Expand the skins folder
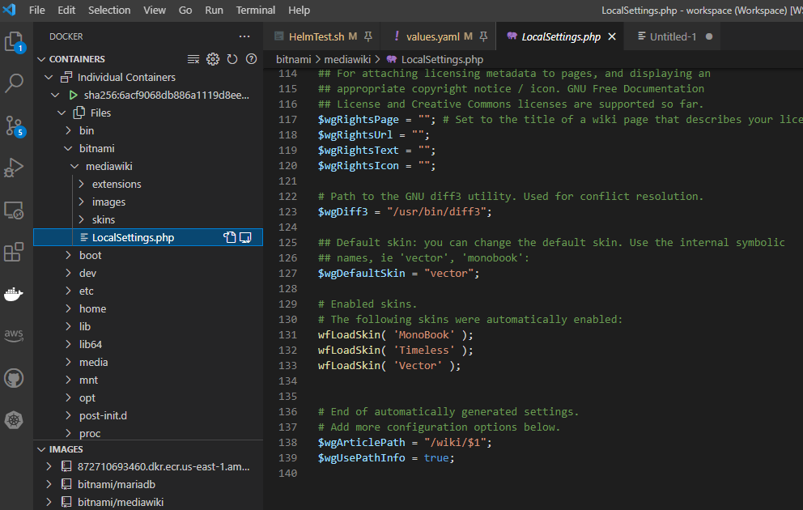 82,219
